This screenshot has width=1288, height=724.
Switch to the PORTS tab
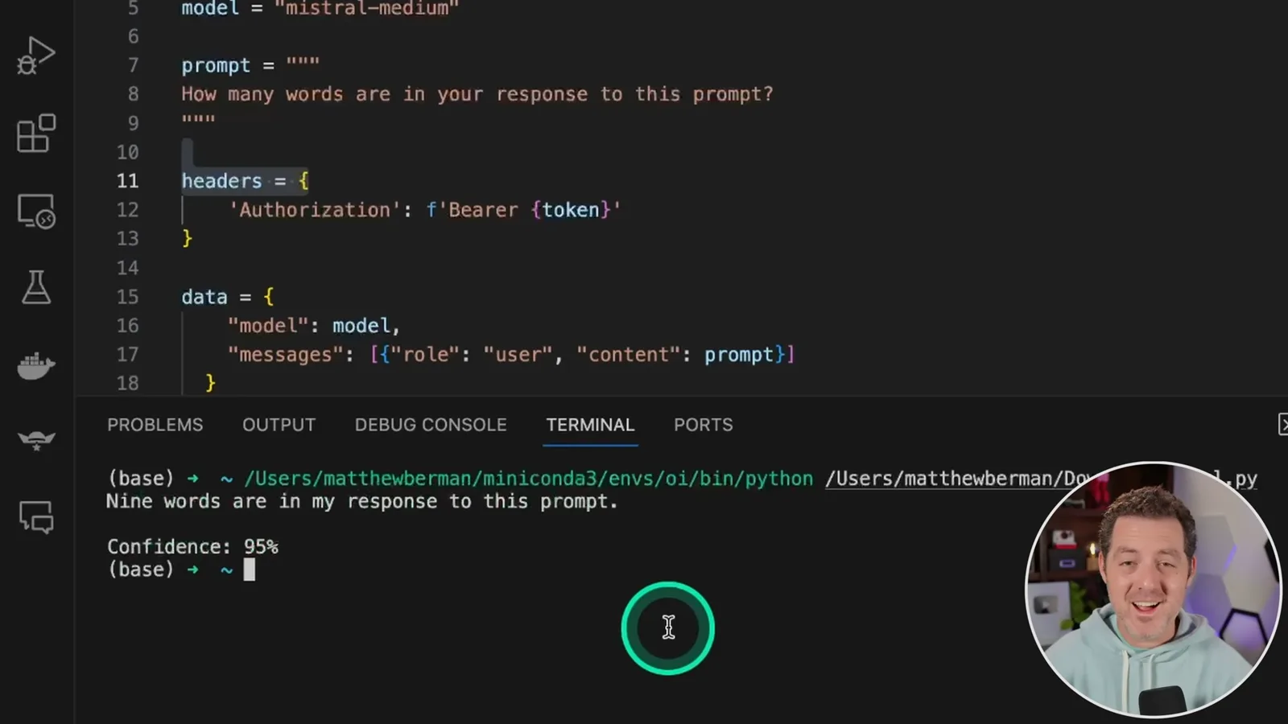[703, 425]
